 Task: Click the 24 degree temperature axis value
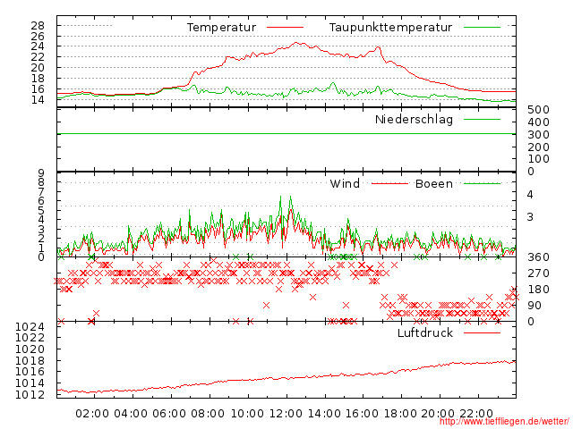tap(38, 46)
